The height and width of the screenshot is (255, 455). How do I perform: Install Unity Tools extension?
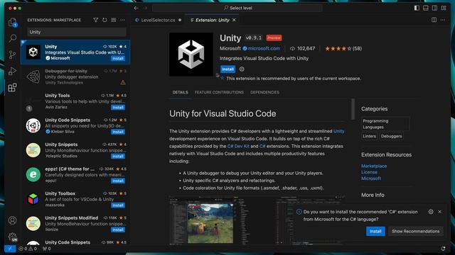click(x=118, y=108)
